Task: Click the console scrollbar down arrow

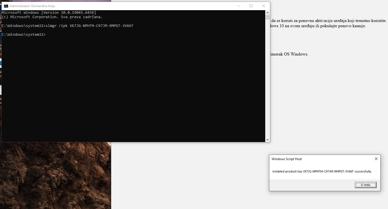Action: (267, 140)
